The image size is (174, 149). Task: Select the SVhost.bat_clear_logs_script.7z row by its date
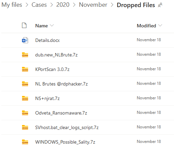[149, 127]
